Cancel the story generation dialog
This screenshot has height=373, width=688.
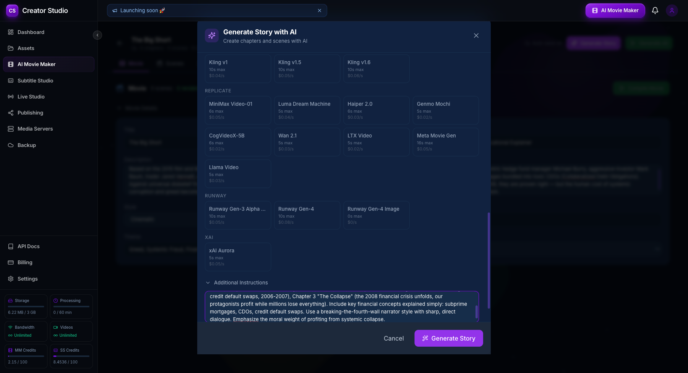[x=394, y=338]
